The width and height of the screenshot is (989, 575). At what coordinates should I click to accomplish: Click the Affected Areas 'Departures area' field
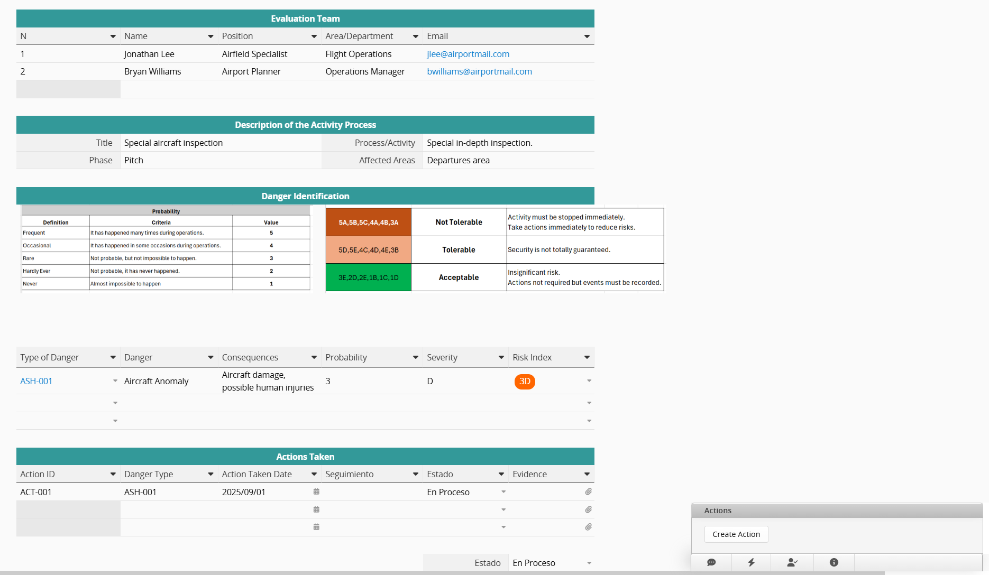click(458, 161)
